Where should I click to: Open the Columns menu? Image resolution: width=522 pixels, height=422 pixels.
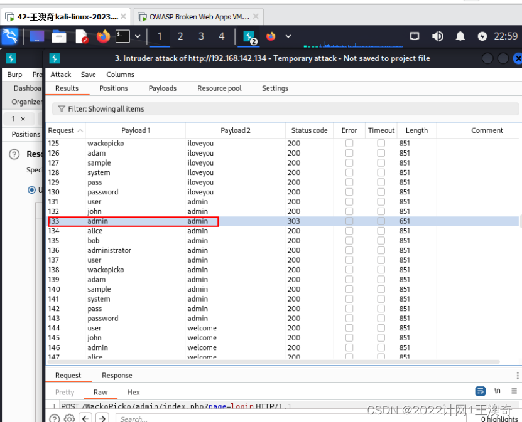click(x=120, y=75)
